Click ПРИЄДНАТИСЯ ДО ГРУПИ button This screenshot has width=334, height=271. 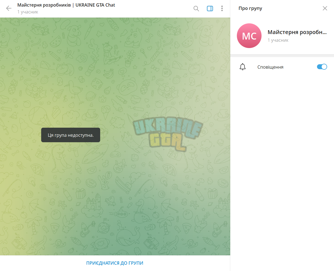115,263
